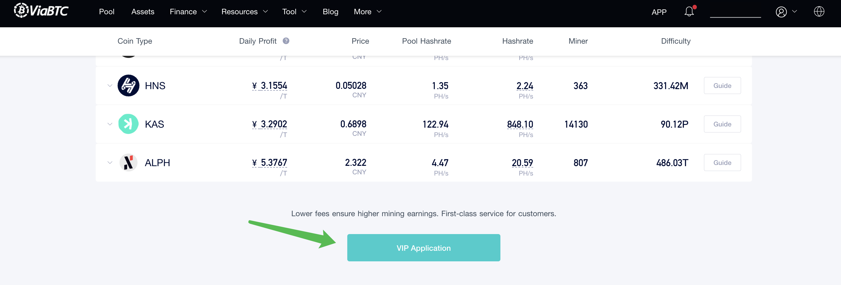This screenshot has height=285, width=841.
Task: Open the user account icon
Action: point(781,12)
